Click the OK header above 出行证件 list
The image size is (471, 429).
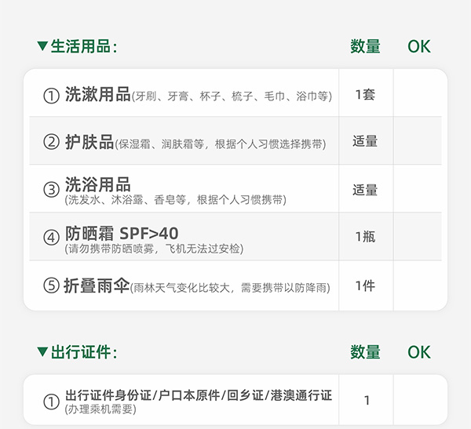[419, 352]
